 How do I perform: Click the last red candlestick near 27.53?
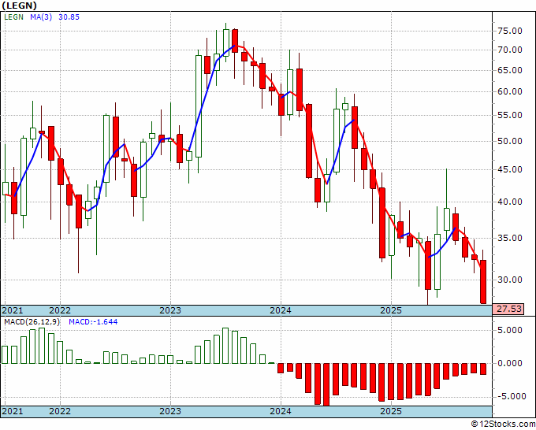483,281
